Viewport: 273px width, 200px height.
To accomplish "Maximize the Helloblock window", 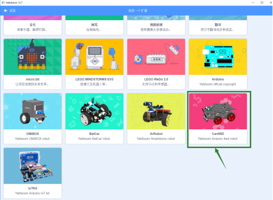I will coord(262,2).
